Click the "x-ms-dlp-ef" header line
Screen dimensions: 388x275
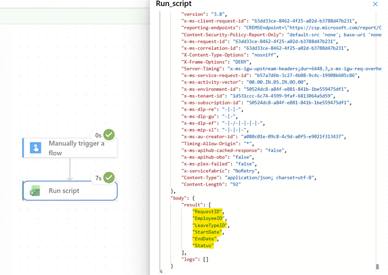(223, 123)
